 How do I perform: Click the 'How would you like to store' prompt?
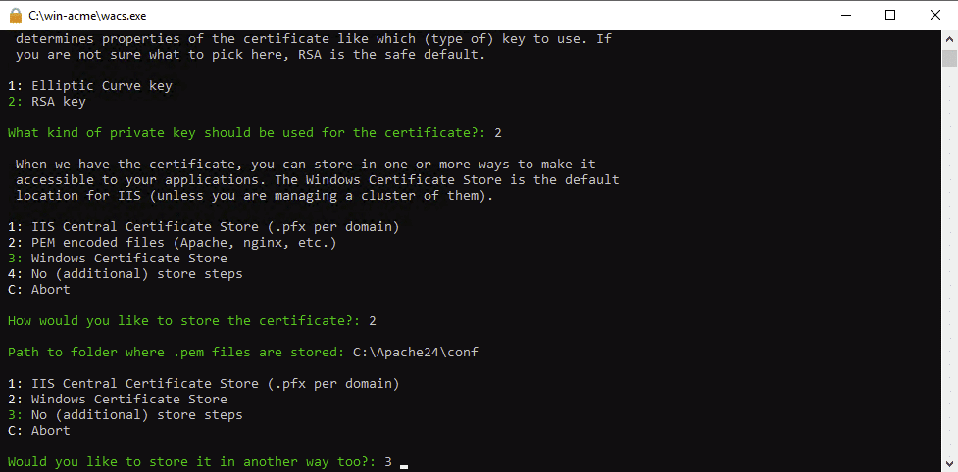(184, 321)
